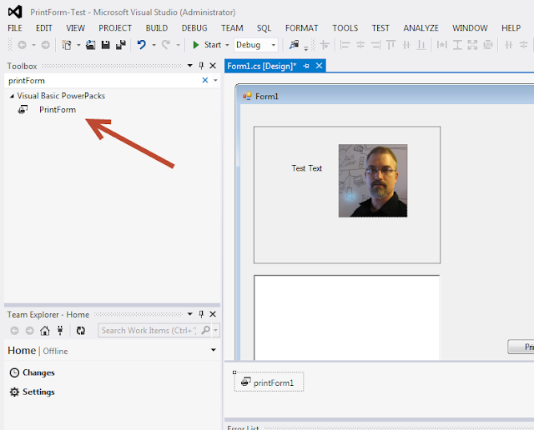Clear the Toolbox search with the X
The image size is (534, 430).
[205, 80]
